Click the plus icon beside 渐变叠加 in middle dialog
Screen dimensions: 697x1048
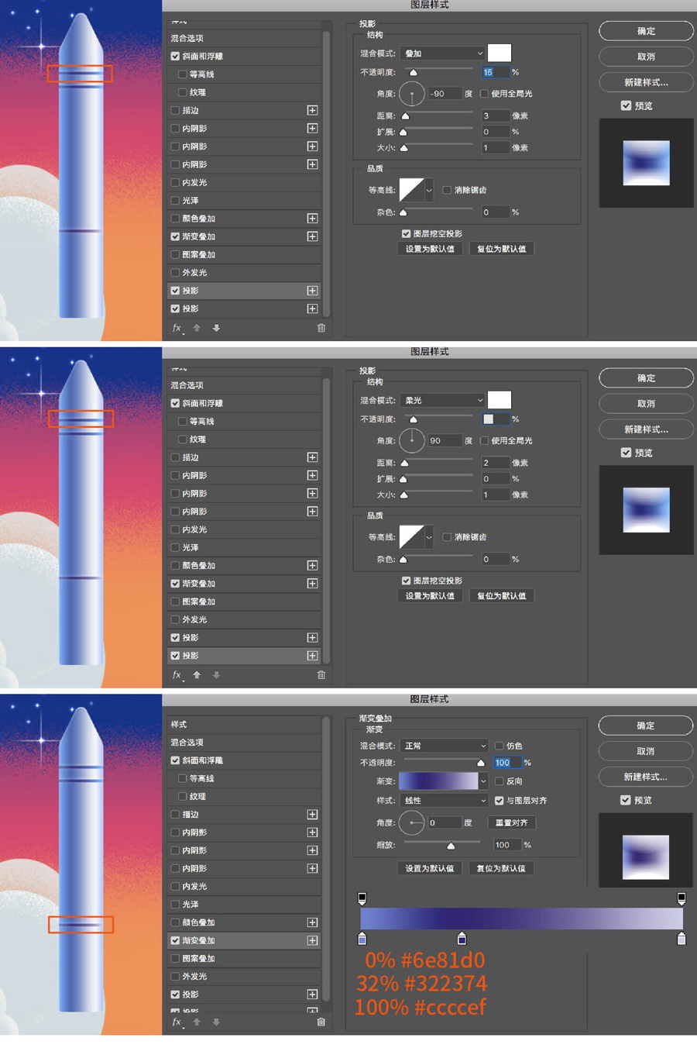pos(312,584)
